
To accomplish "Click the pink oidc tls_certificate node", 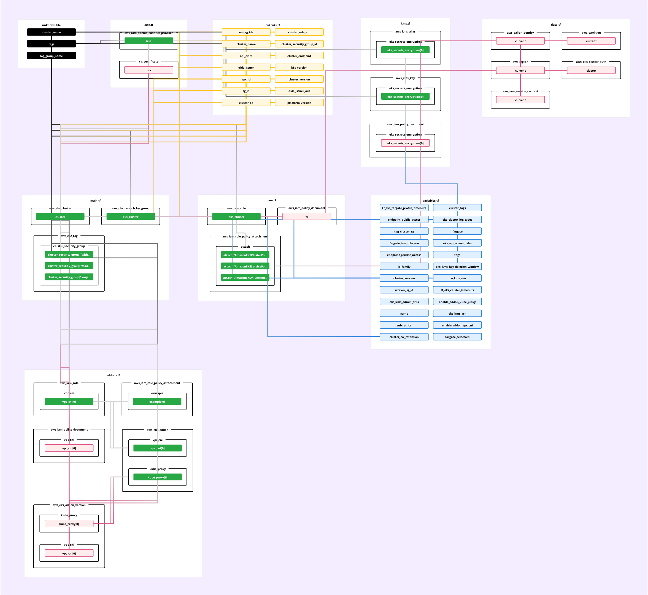I will (x=148, y=70).
